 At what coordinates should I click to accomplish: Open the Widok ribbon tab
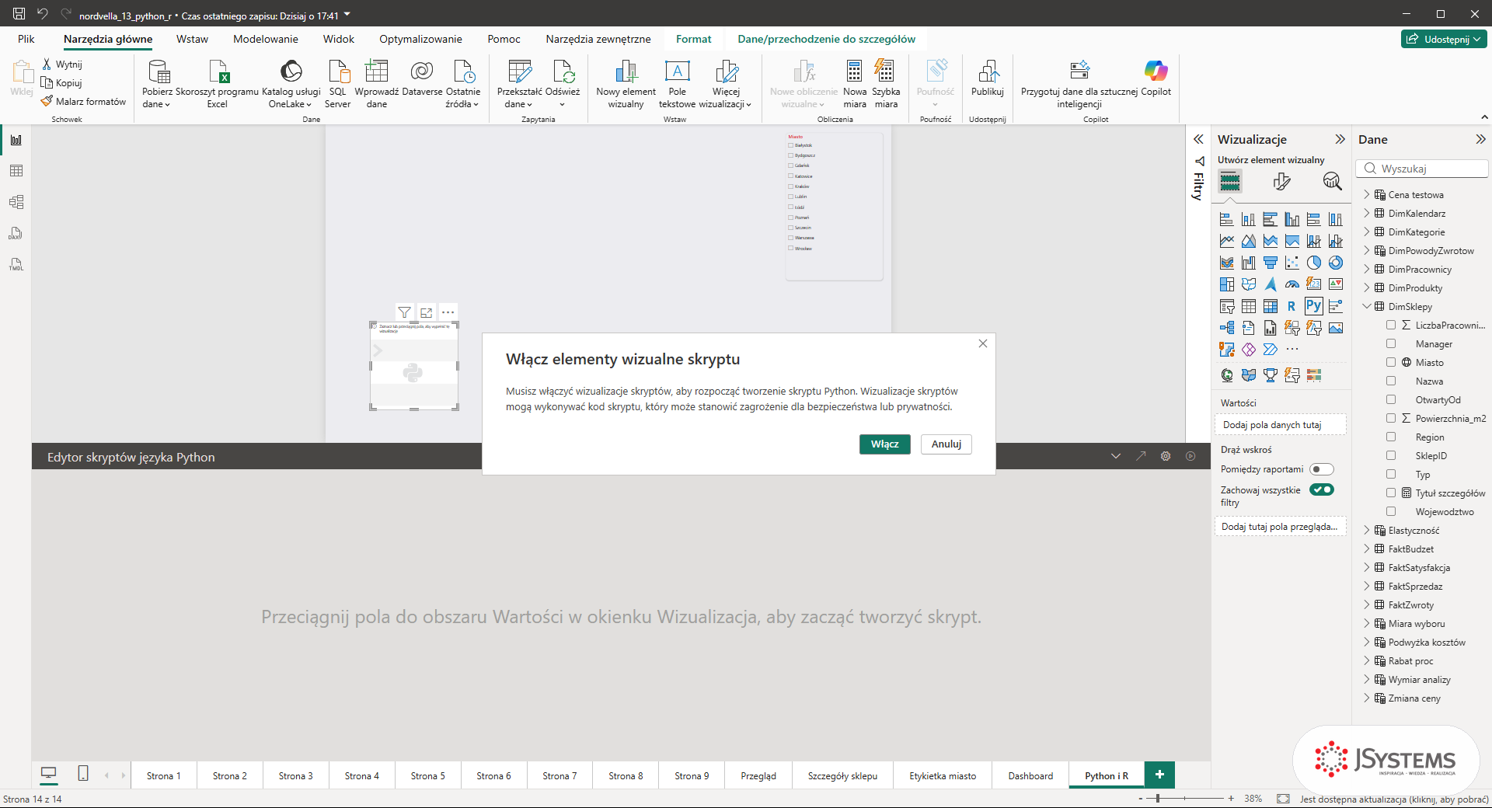coord(339,39)
